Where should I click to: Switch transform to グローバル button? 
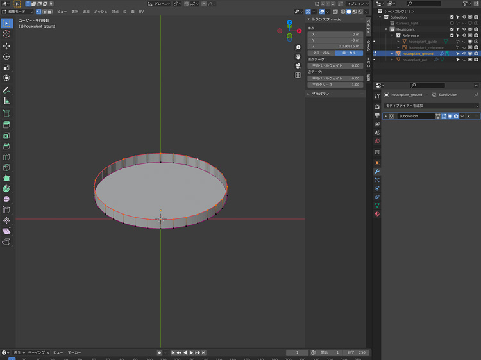point(321,53)
